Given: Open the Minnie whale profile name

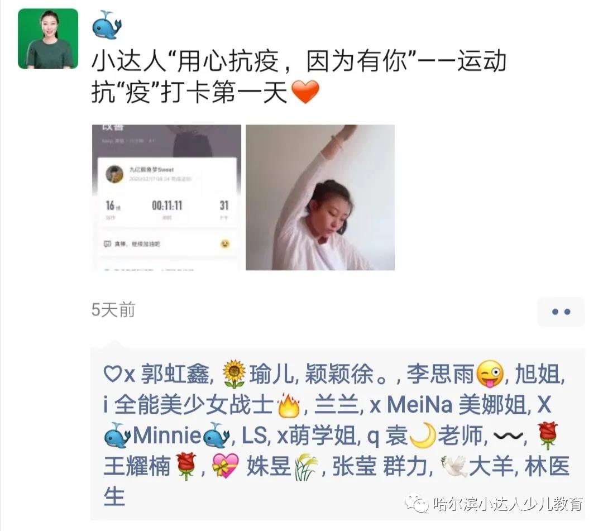Looking at the screenshot, I should [x=167, y=436].
